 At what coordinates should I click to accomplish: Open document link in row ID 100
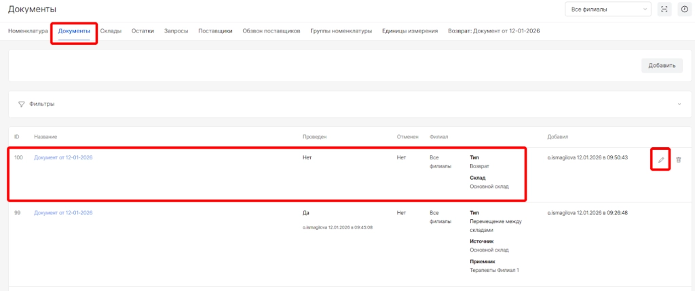point(63,157)
